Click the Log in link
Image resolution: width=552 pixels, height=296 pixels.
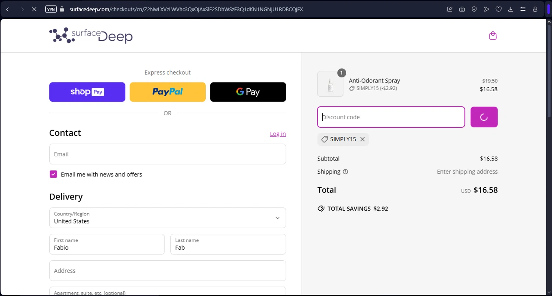coord(278,134)
